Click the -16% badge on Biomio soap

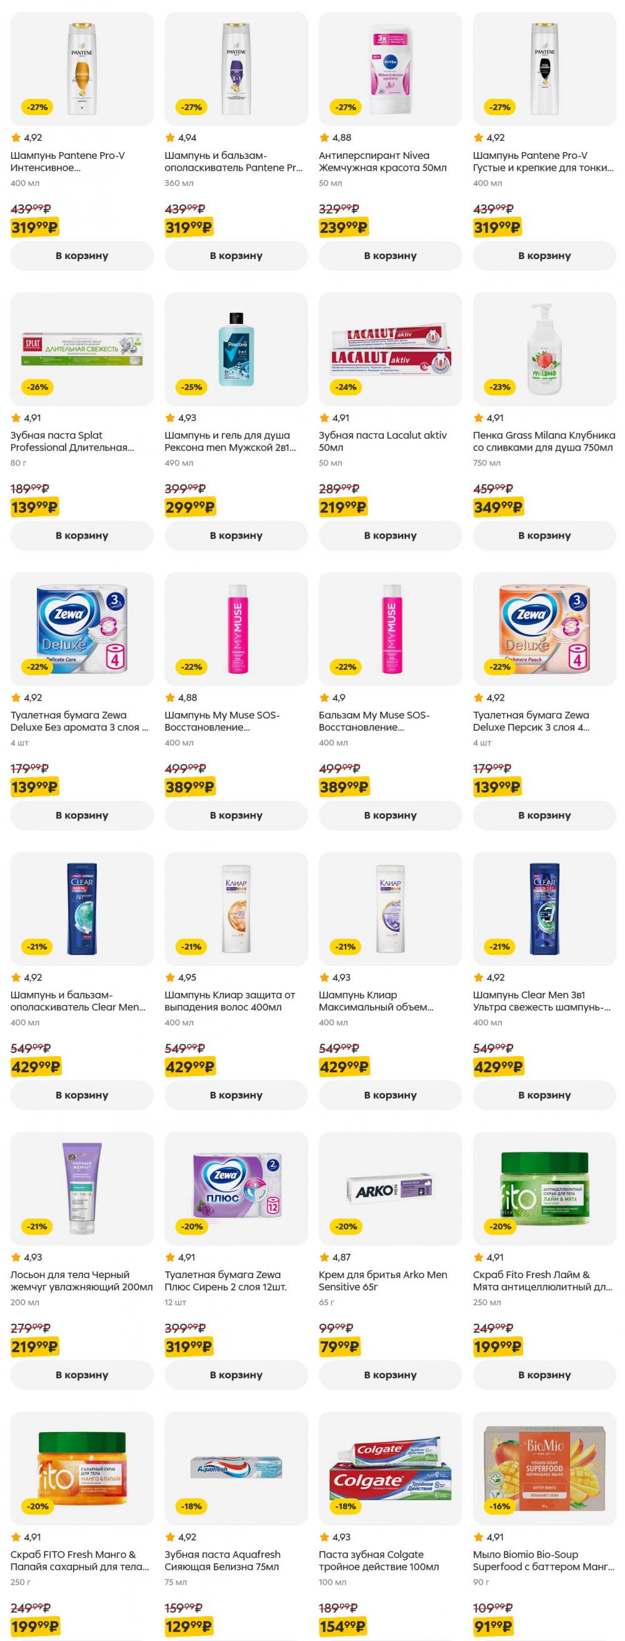(x=499, y=1506)
